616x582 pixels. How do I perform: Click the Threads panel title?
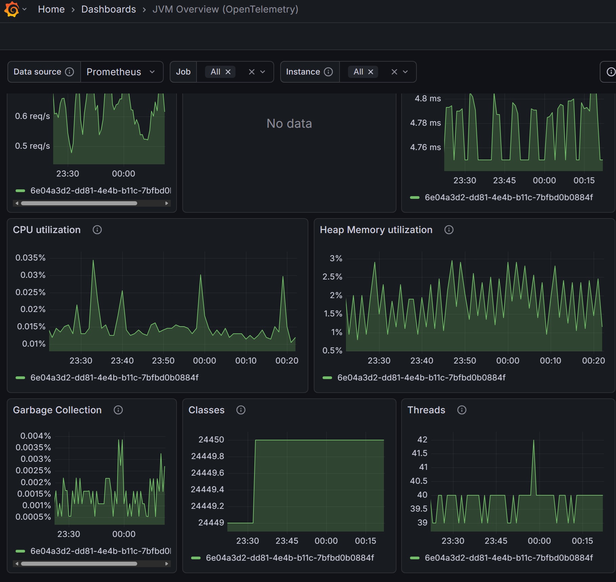click(426, 410)
